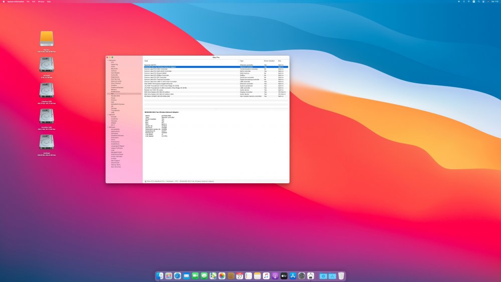Click Hardware segment in bottom path bar

click(170, 181)
